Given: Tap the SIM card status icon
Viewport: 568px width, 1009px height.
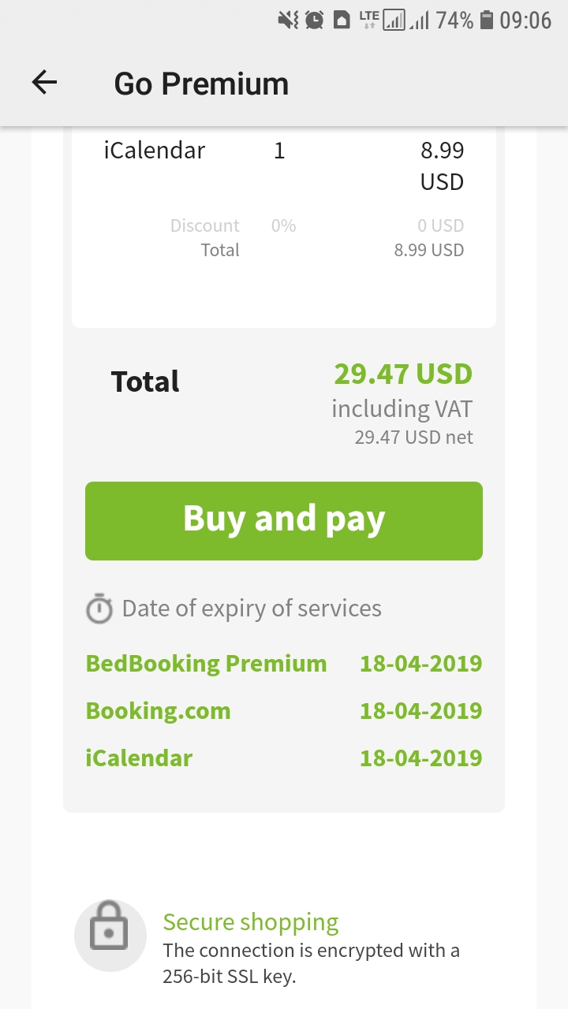Looking at the screenshot, I should pyautogui.click(x=342, y=20).
